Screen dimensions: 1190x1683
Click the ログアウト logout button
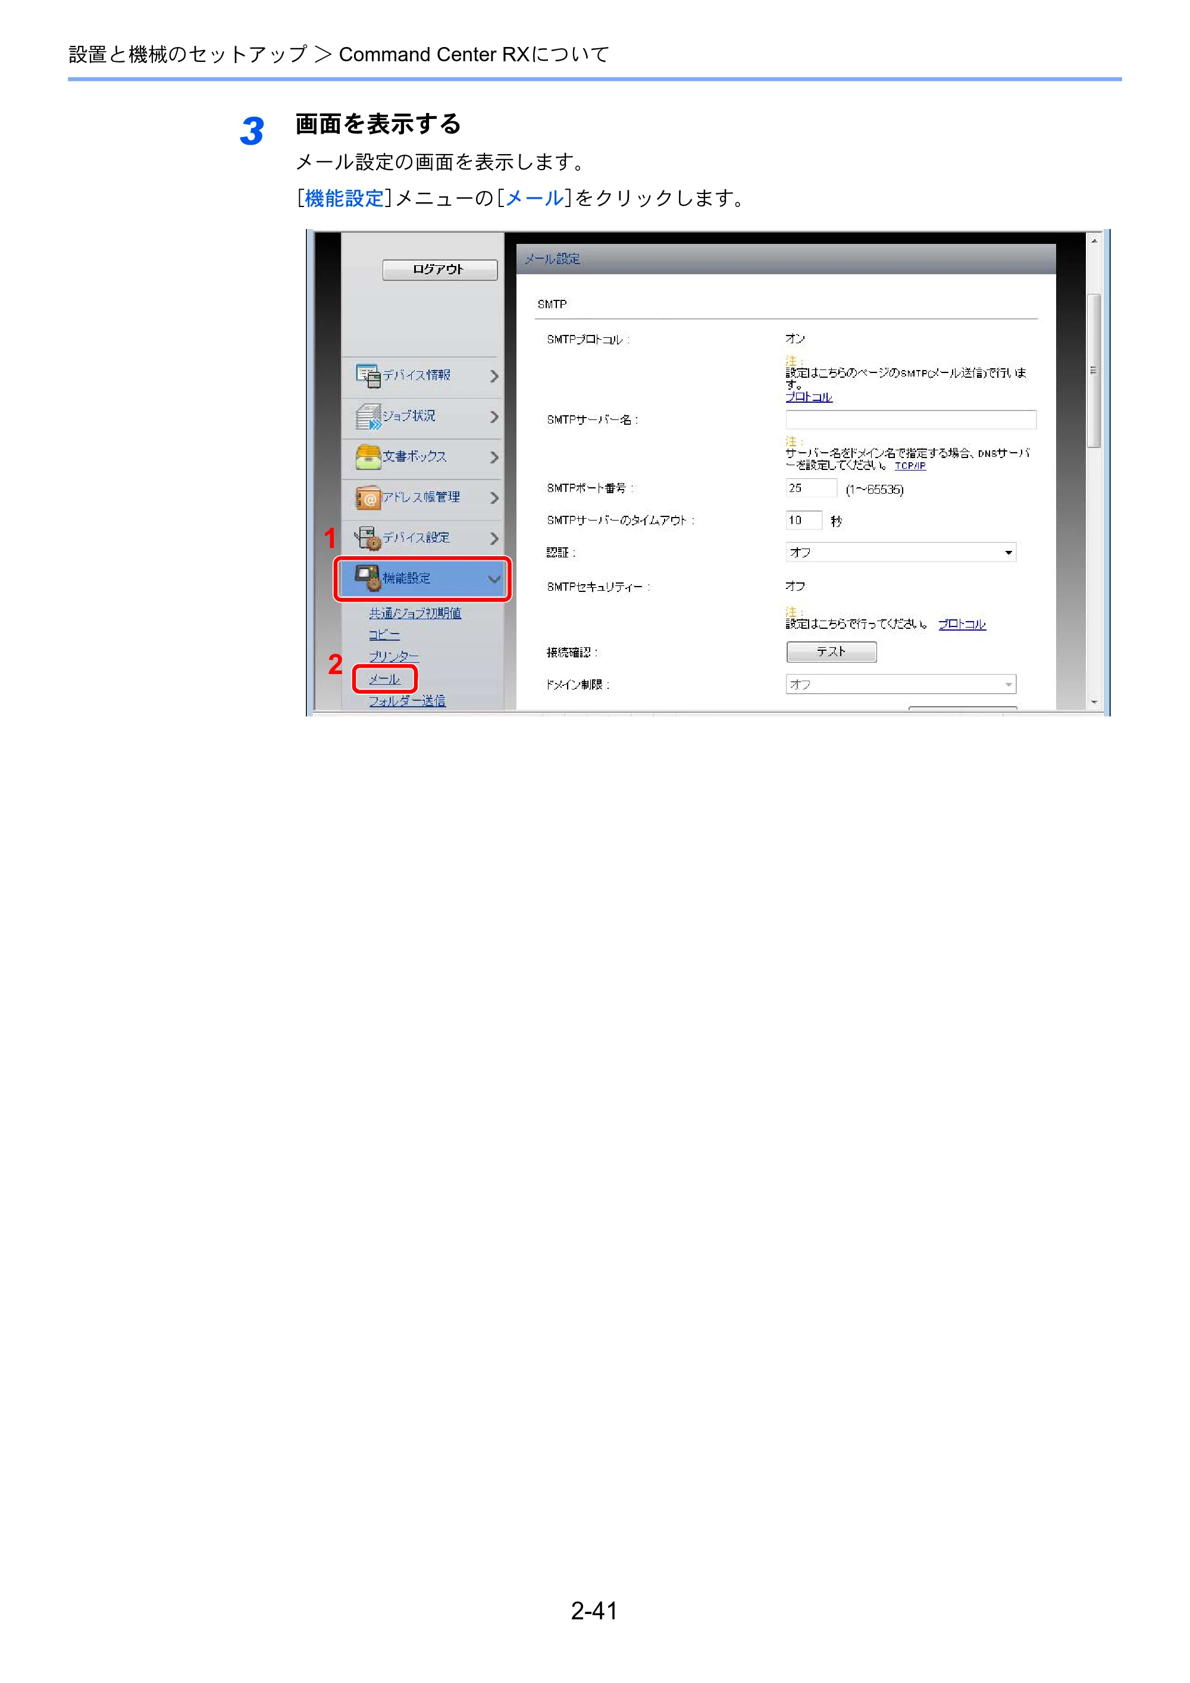pyautogui.click(x=440, y=269)
